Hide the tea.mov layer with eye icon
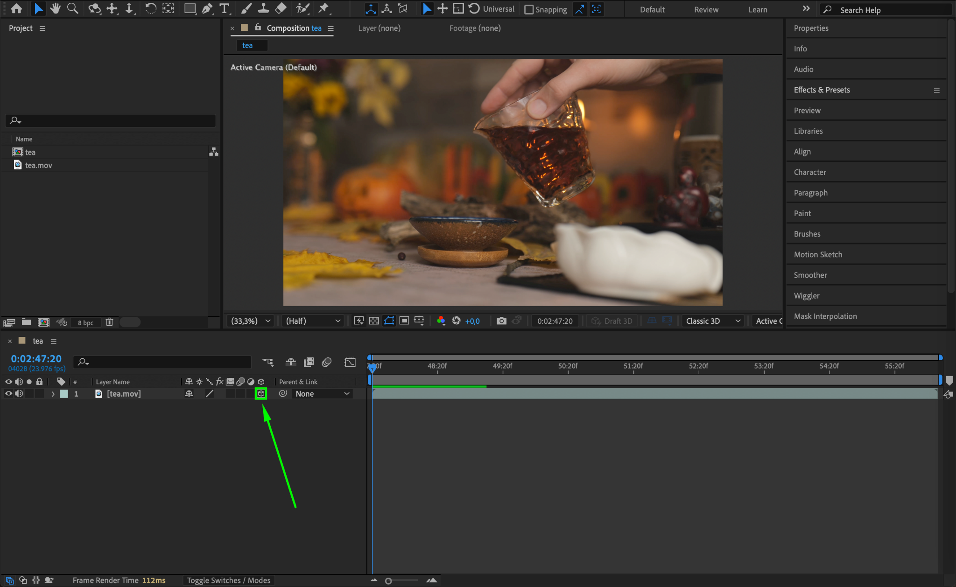Image resolution: width=956 pixels, height=587 pixels. (8, 394)
